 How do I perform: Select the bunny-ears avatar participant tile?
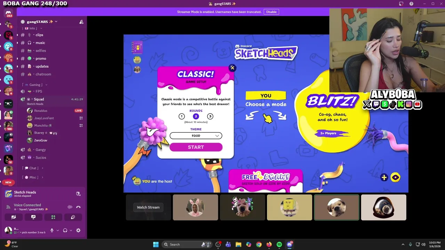pyautogui.click(x=195, y=207)
